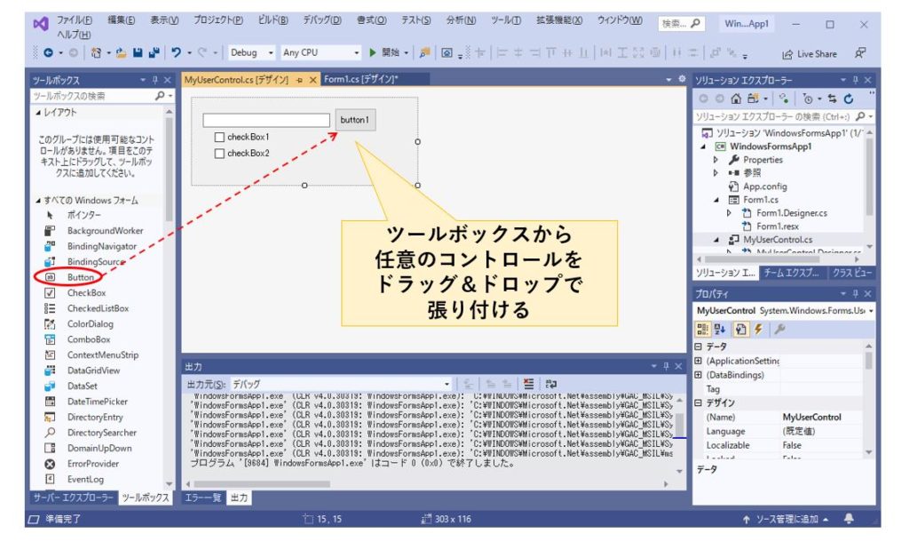Switch to the チーム エクスプローラー tab
This screenshot has height=541, width=909.
point(791,273)
